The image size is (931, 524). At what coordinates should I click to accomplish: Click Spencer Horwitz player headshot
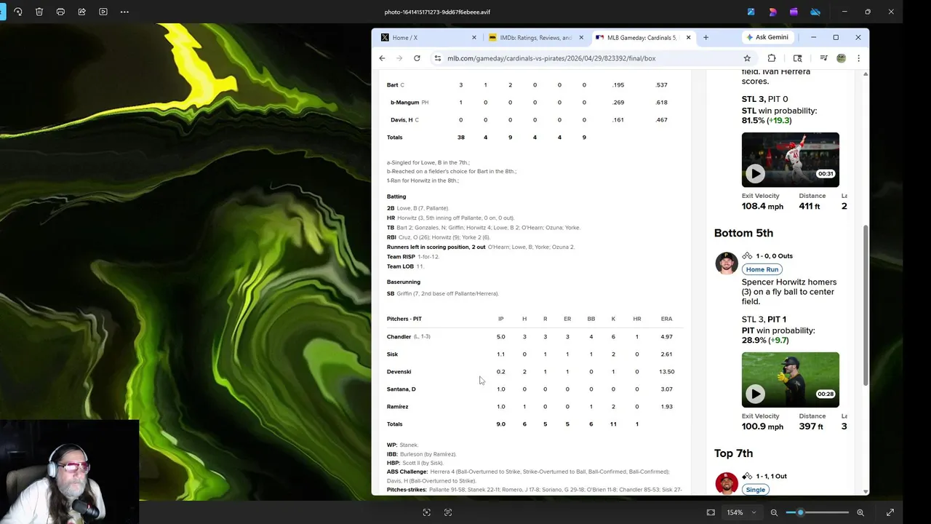(x=726, y=263)
